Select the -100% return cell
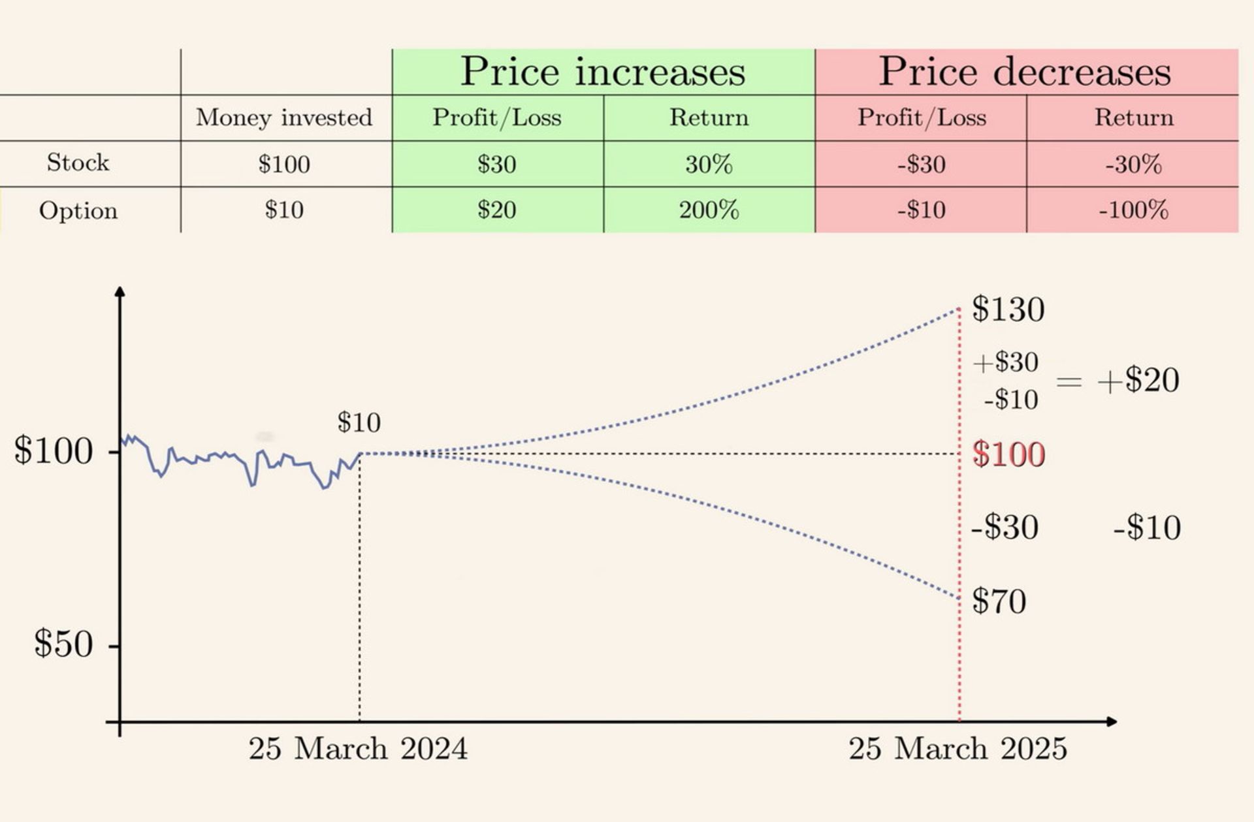The width and height of the screenshot is (1254, 822). pos(1133,210)
